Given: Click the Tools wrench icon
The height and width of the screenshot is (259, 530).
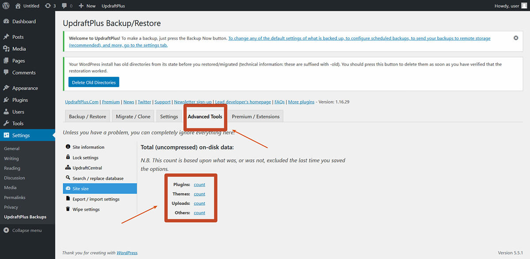Looking at the screenshot, I should coord(6,123).
